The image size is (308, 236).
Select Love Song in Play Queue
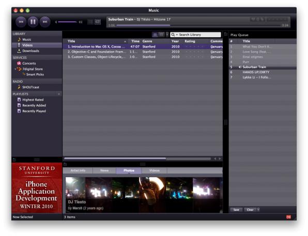tap(263, 52)
